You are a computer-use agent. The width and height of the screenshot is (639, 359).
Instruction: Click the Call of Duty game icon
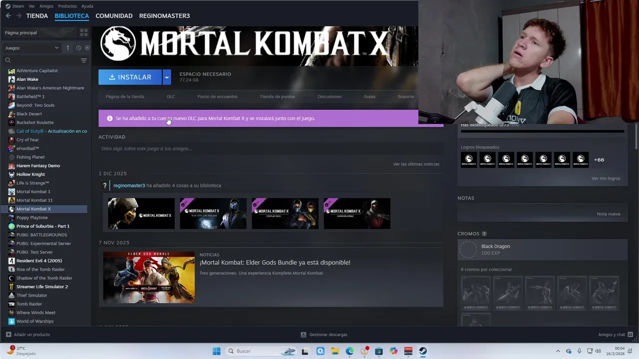pyautogui.click(x=11, y=131)
